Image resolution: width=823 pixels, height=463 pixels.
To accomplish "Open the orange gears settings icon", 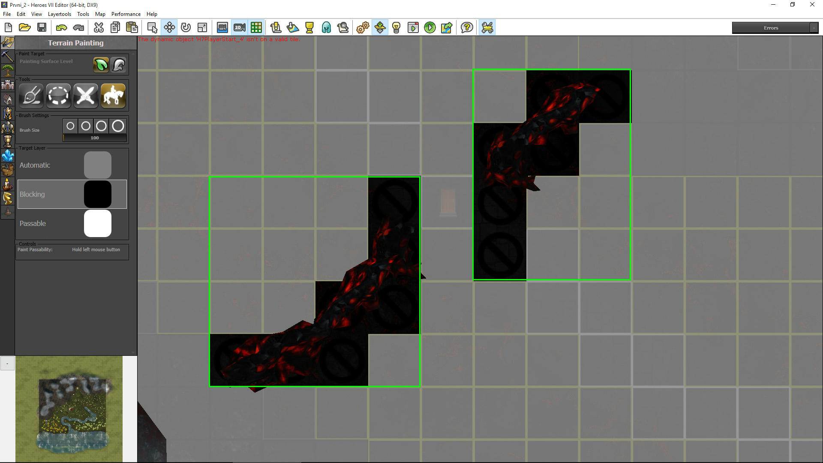I will 363,28.
